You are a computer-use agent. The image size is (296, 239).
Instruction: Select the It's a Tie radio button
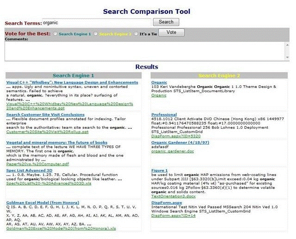pyautogui.click(x=136, y=34)
